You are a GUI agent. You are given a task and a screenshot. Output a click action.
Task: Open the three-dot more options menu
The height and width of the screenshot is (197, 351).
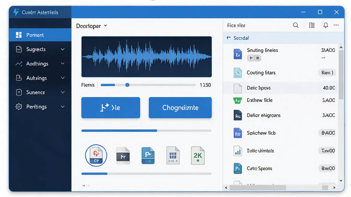(336, 25)
